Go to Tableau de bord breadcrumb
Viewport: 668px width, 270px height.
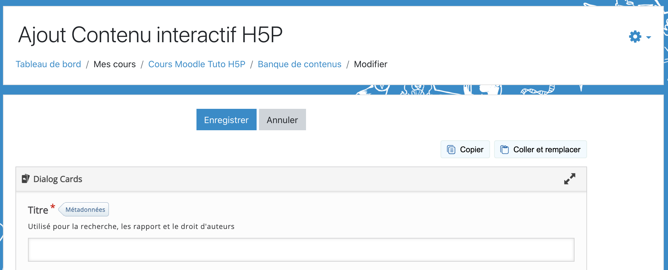tap(48, 64)
